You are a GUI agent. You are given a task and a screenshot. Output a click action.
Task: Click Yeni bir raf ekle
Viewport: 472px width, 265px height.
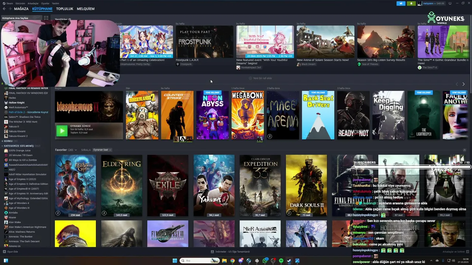click(260, 78)
